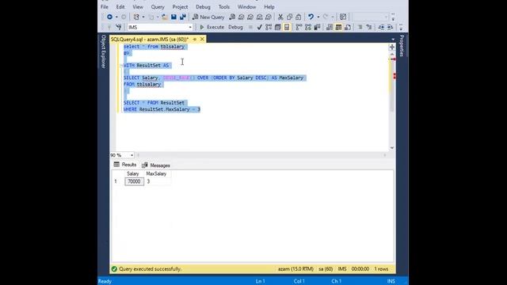Open the SQL editor toolbar overflow options
Screen dimensions: 507x285
pyautogui.click(x=401, y=27)
